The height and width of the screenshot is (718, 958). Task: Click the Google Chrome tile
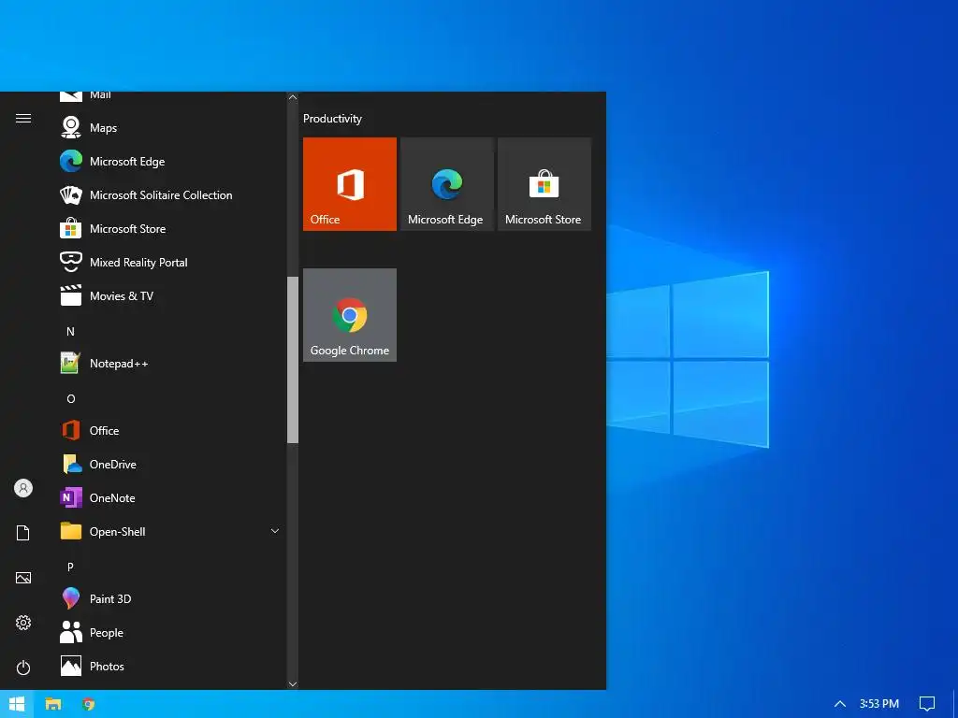(350, 315)
